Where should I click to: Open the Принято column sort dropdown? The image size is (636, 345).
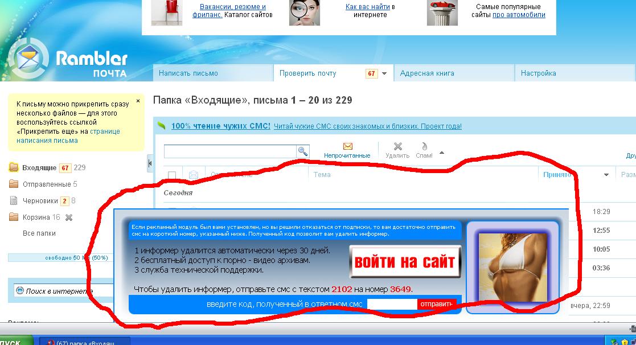(606, 175)
